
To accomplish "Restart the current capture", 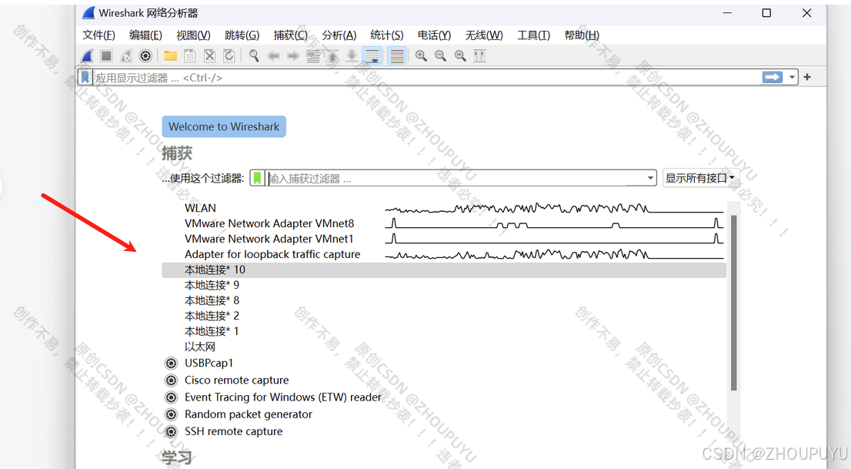I will click(x=126, y=55).
